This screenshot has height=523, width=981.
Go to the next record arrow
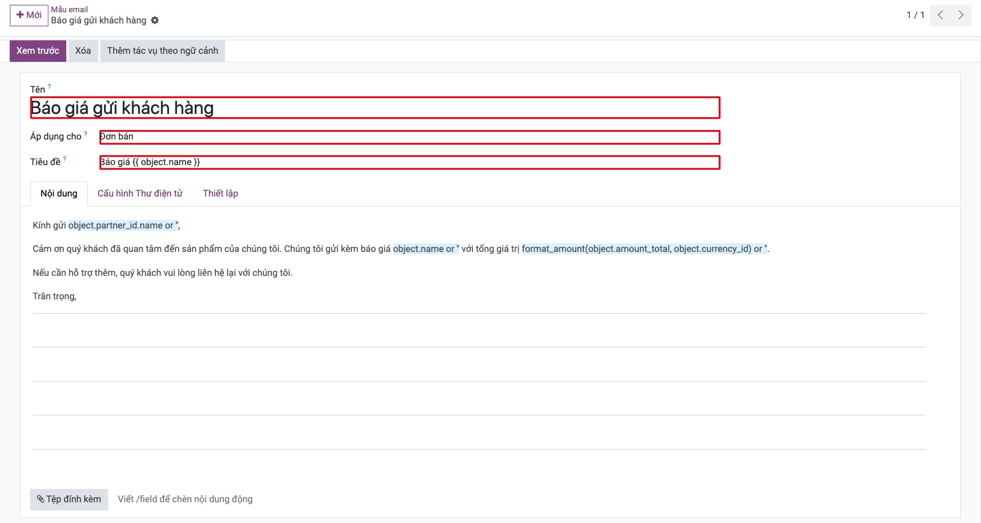[x=961, y=15]
